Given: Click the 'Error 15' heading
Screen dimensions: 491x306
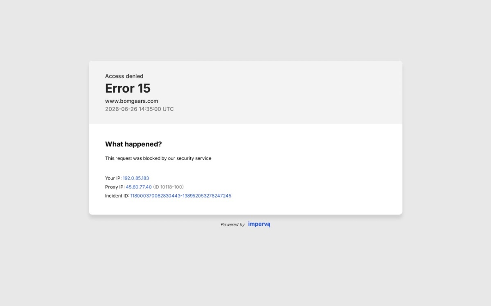Looking at the screenshot, I should (x=128, y=88).
